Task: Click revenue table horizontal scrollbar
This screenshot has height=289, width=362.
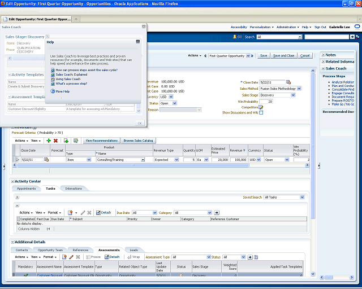Action: pyautogui.click(x=133, y=165)
